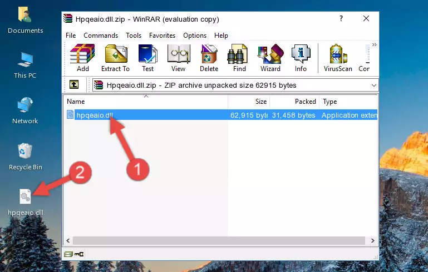
Task: Sort by the Name column header
Action: coord(146,102)
